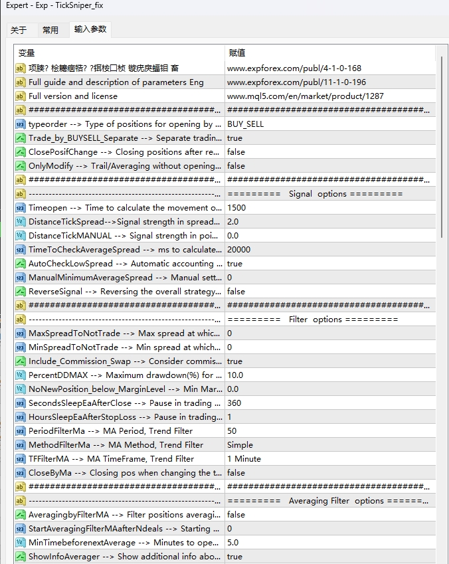The image size is (449, 564).
Task: Open the typeorder value BUY_SELL dropdown
Action: click(x=330, y=124)
